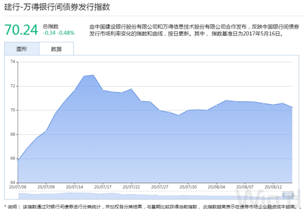Viewport: 304px width, 211px height.
Task: Click the data point above 20/08/07 label
Action: (x=245, y=101)
